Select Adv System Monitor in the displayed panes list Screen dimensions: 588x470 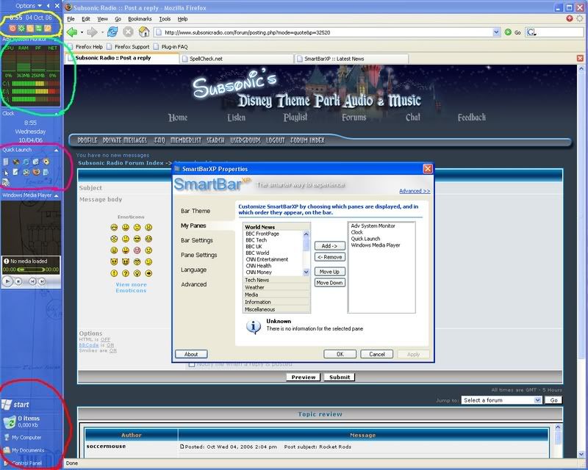click(x=373, y=226)
